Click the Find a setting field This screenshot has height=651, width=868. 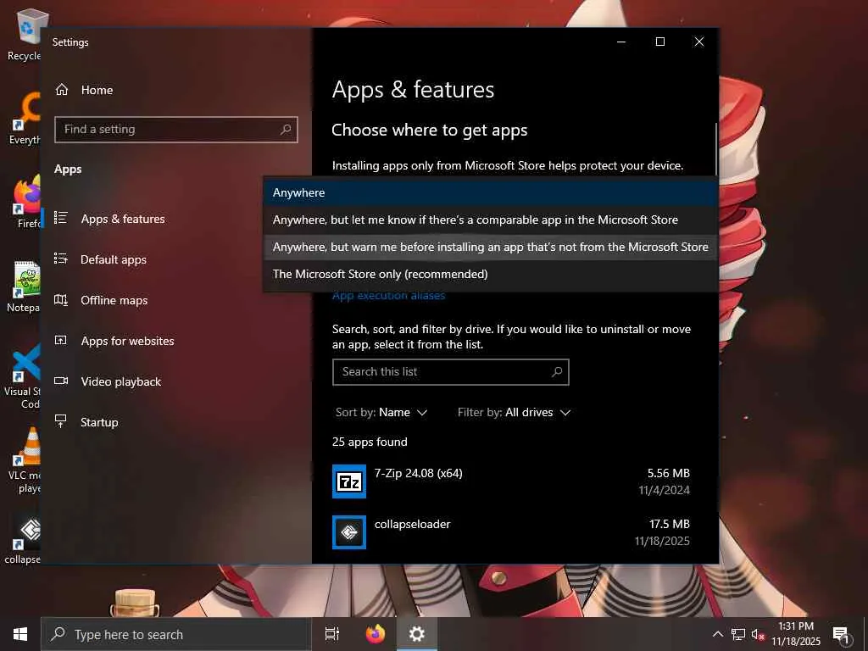176,130
